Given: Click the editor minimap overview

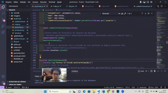Looking at the screenshot, I should (x=161, y=39).
